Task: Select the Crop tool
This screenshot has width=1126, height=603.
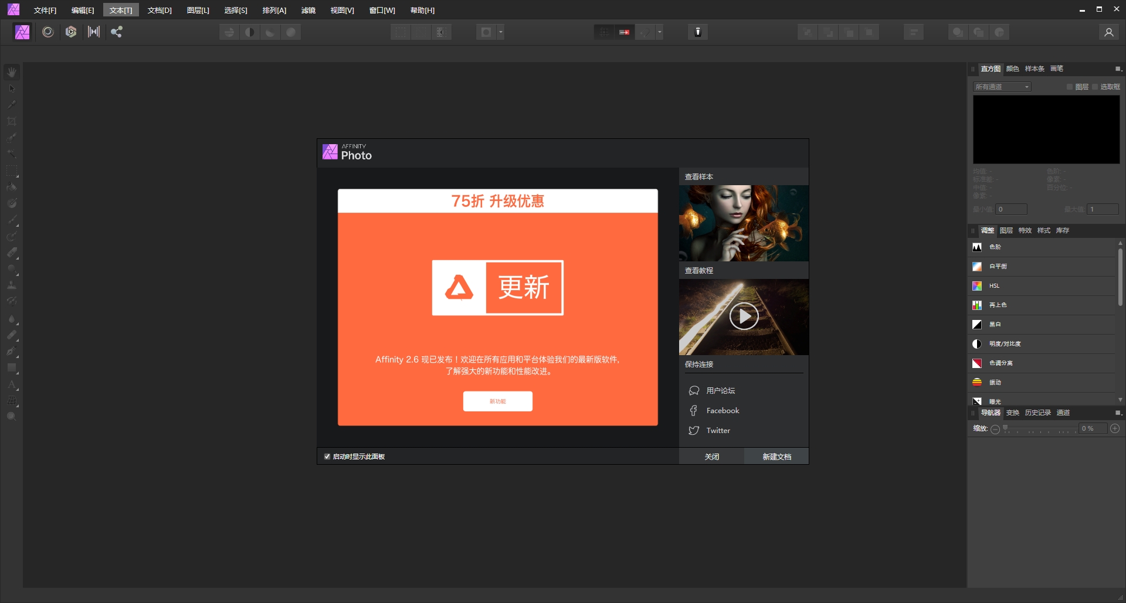Action: click(x=12, y=121)
